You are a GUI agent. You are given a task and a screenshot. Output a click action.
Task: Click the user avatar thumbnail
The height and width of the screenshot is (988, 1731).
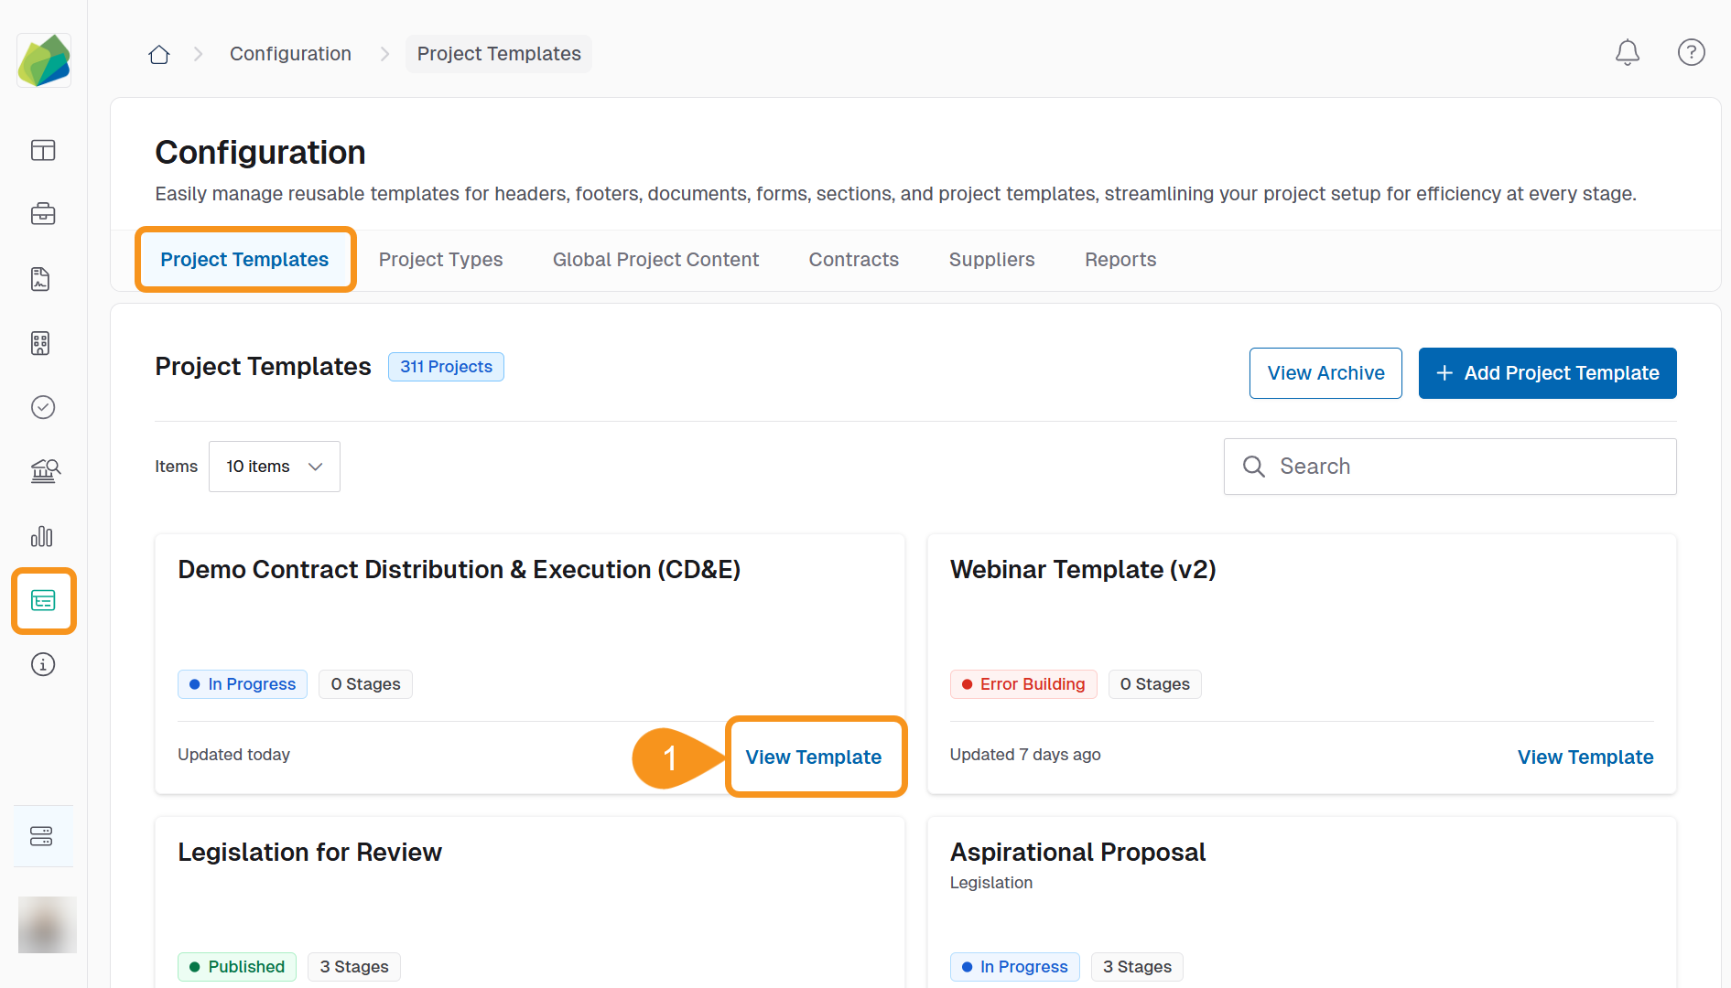[x=47, y=925]
